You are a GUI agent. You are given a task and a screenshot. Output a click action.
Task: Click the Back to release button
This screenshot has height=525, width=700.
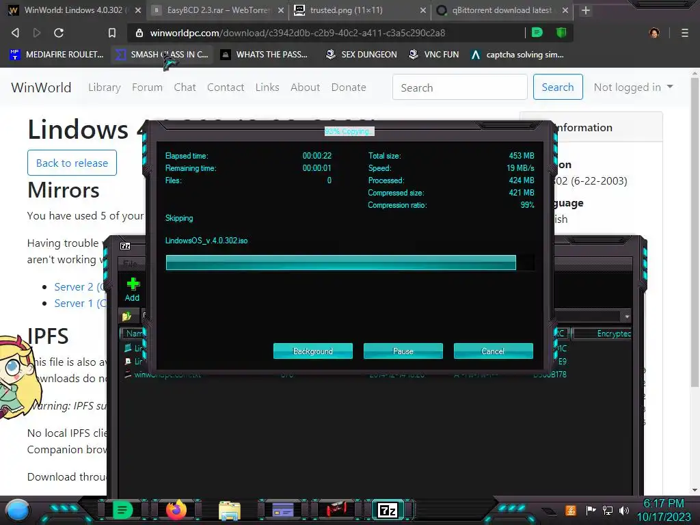[x=72, y=163]
